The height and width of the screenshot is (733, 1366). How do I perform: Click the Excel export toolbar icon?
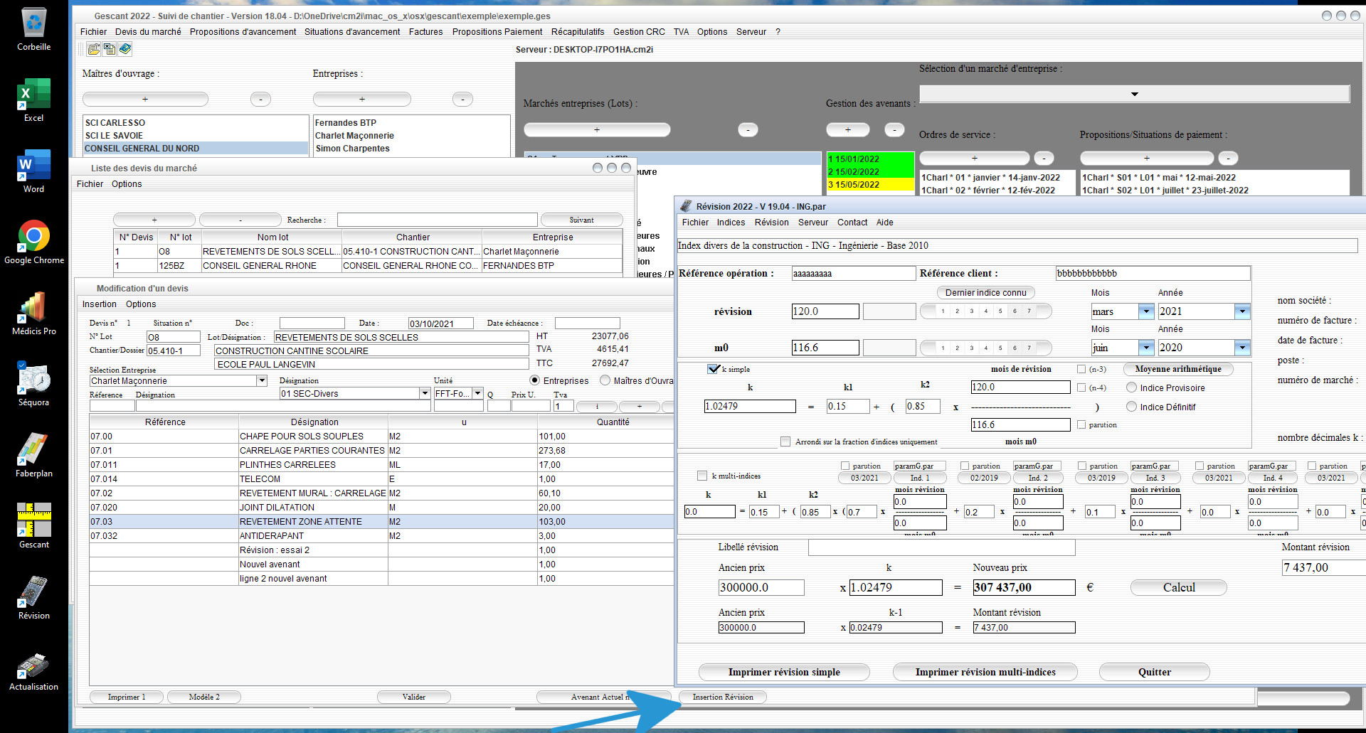point(110,49)
